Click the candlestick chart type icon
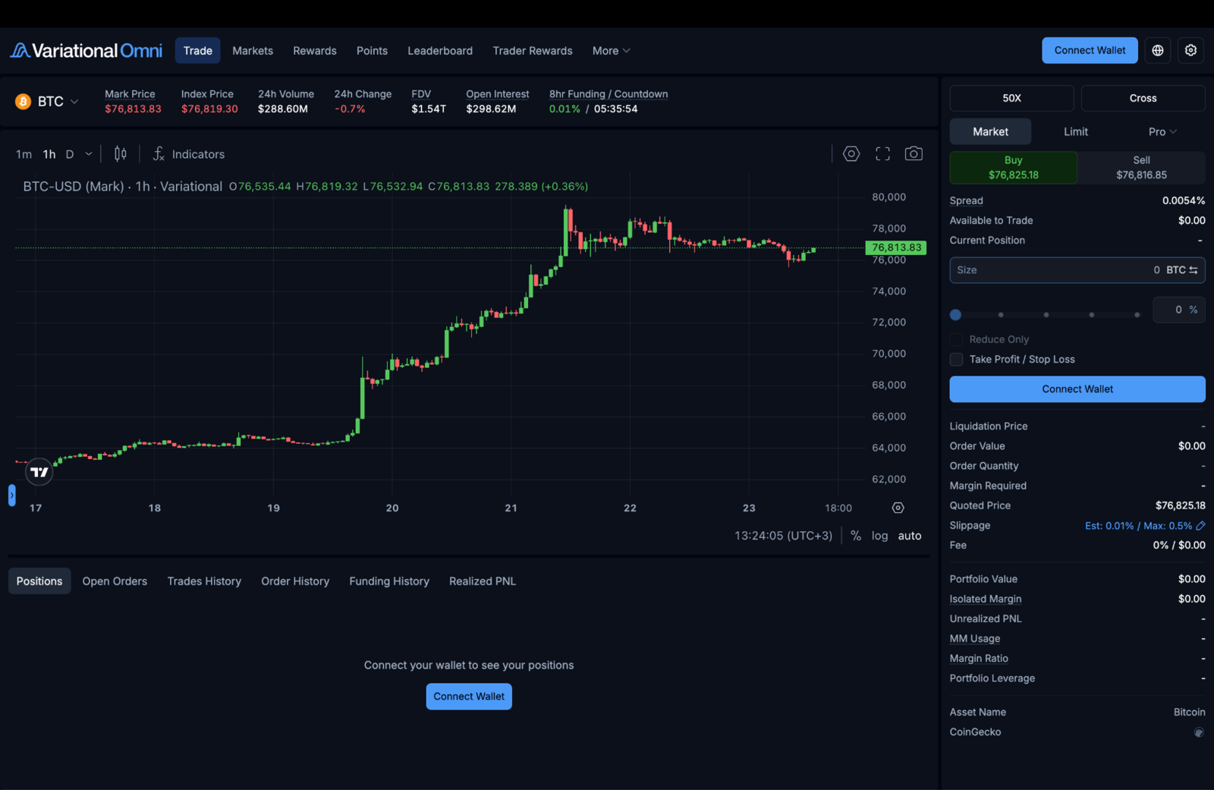 pos(121,154)
